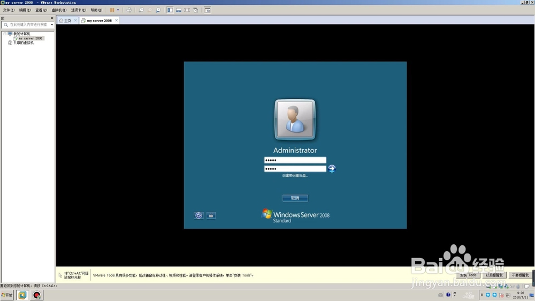The image size is (535, 301).
Task: Click the first new password field
Action: (x=295, y=160)
